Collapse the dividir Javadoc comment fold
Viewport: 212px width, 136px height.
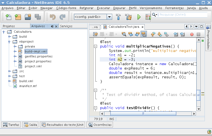95,90
